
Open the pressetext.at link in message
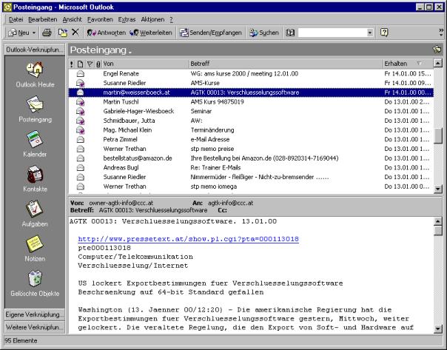pos(189,239)
